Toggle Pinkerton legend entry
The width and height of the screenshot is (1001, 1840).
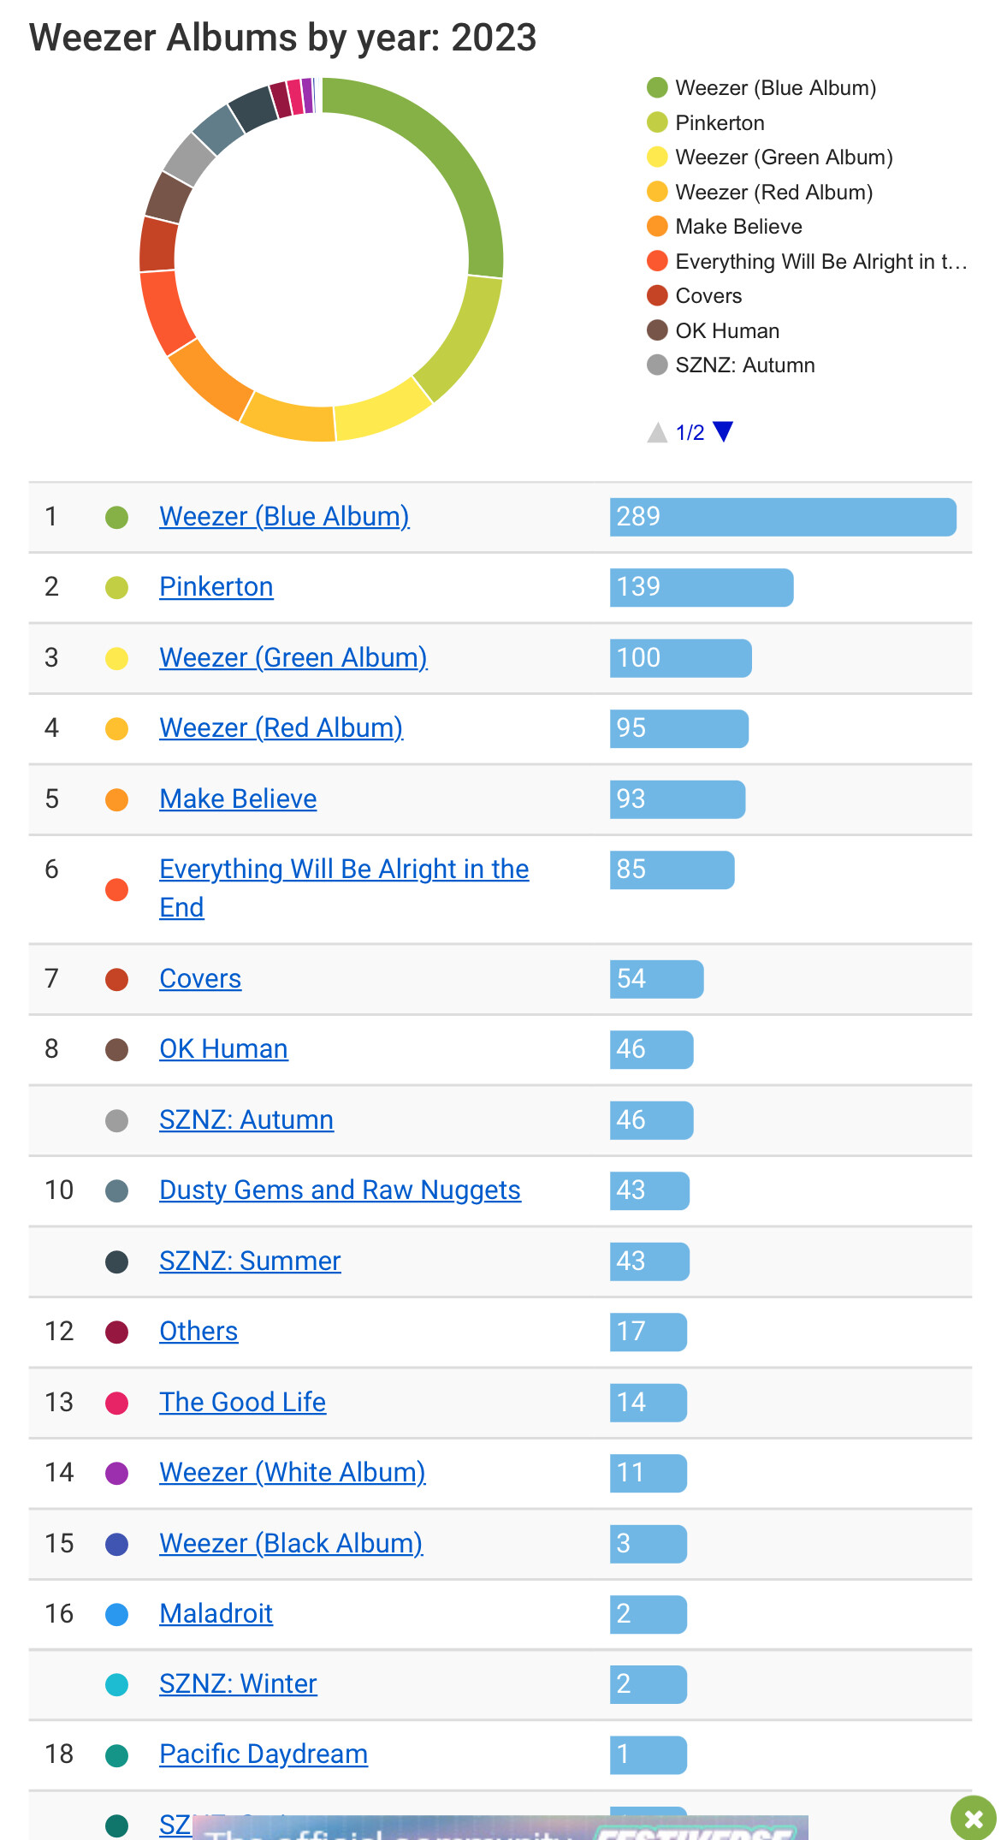[x=706, y=122]
